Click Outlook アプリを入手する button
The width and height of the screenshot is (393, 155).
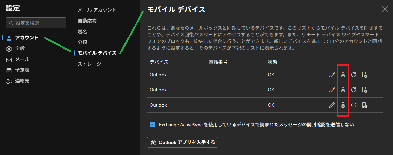tap(182, 142)
